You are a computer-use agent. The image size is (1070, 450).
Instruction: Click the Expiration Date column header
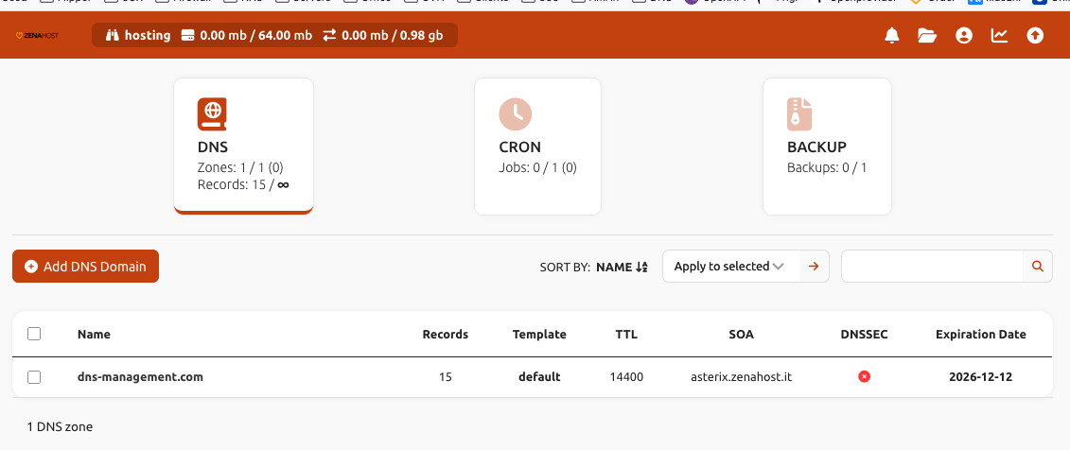pos(981,334)
